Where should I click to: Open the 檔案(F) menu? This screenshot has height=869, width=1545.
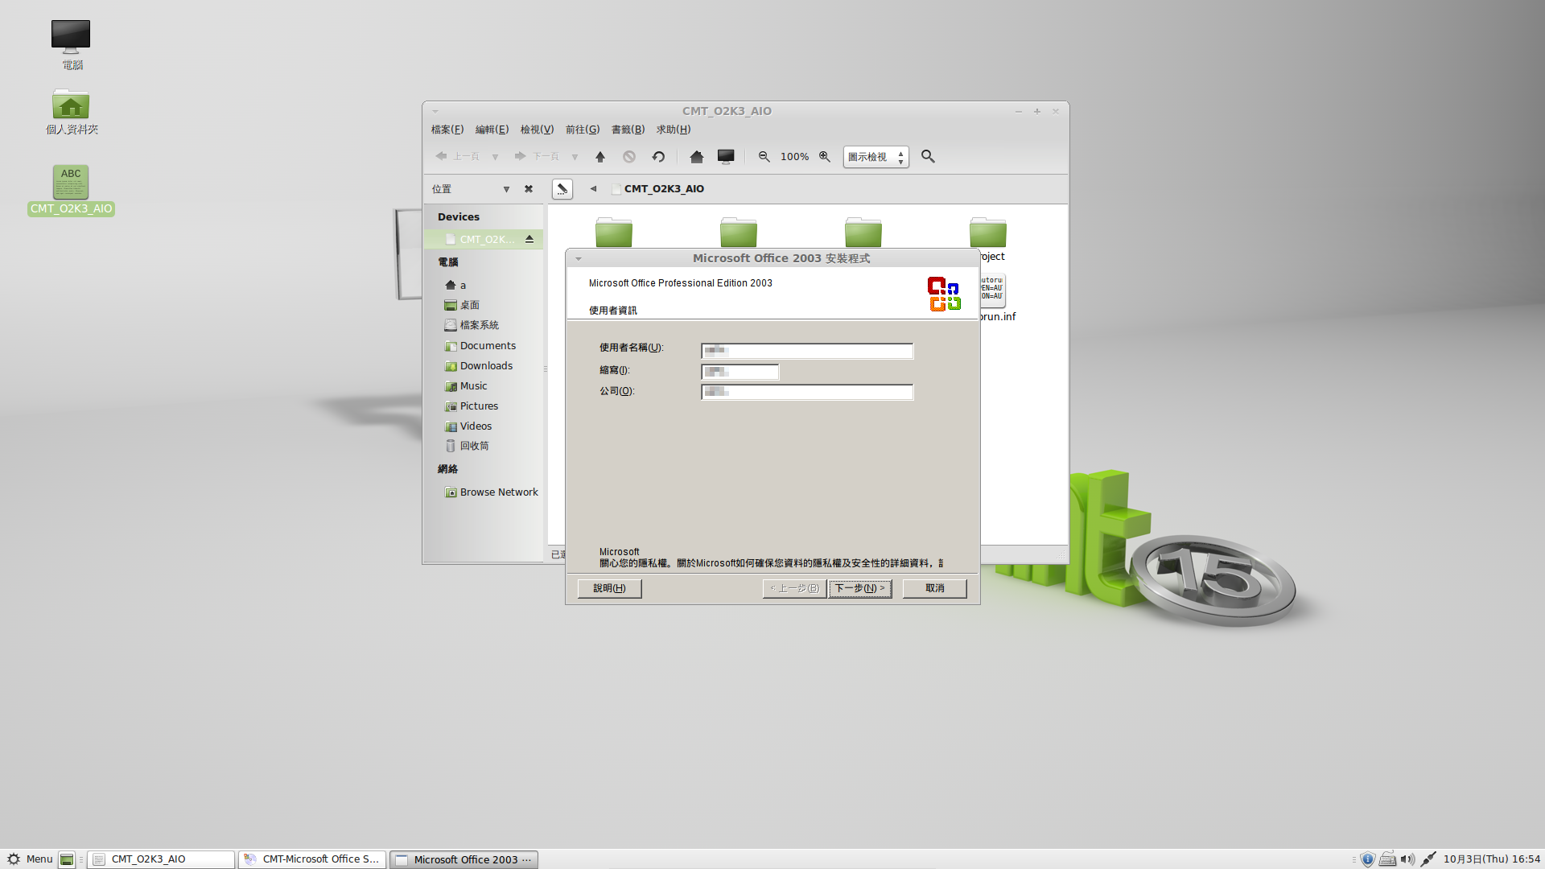point(447,130)
